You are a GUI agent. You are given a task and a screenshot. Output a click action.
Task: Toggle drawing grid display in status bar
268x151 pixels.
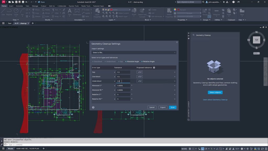(x=190, y=149)
